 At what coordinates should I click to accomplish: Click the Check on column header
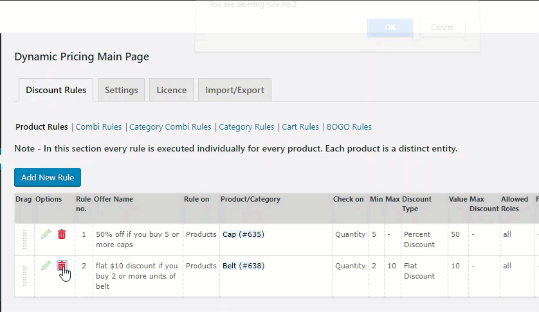tap(348, 199)
